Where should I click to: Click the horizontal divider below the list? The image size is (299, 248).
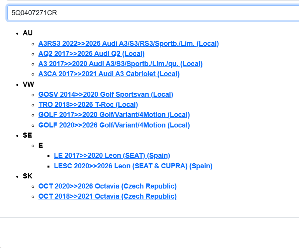click(149, 217)
